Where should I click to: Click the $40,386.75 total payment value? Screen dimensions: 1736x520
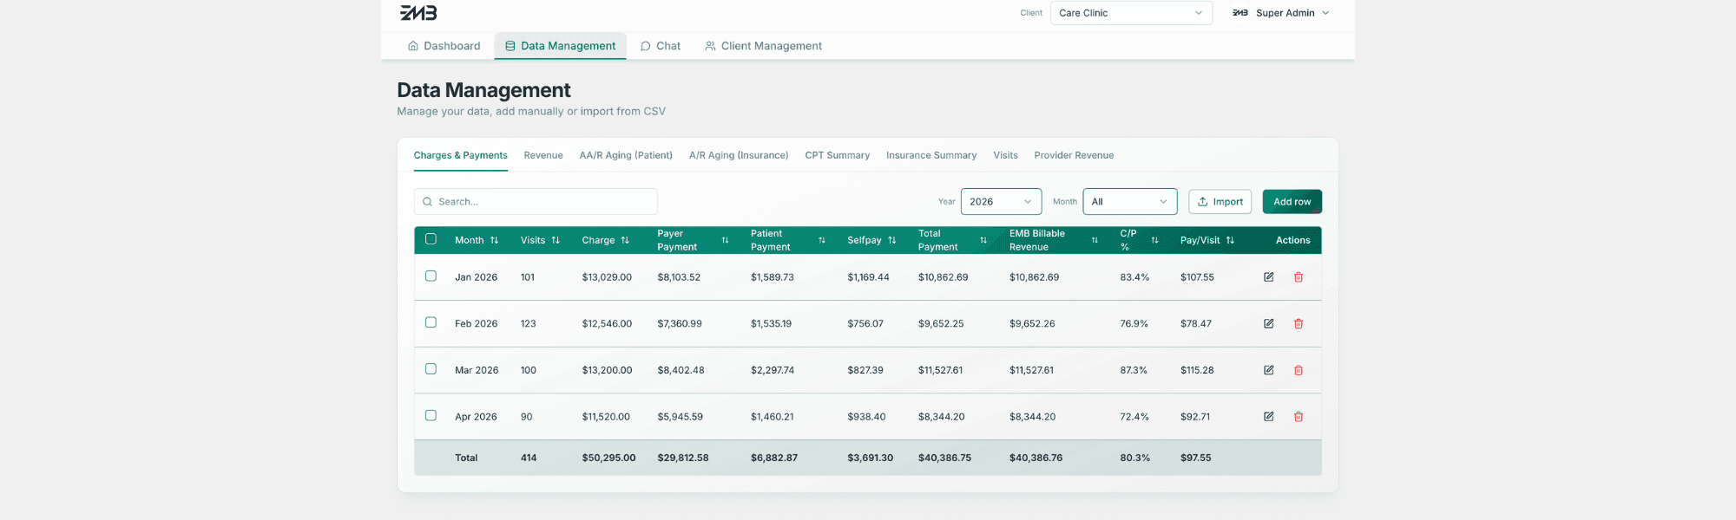(x=944, y=458)
